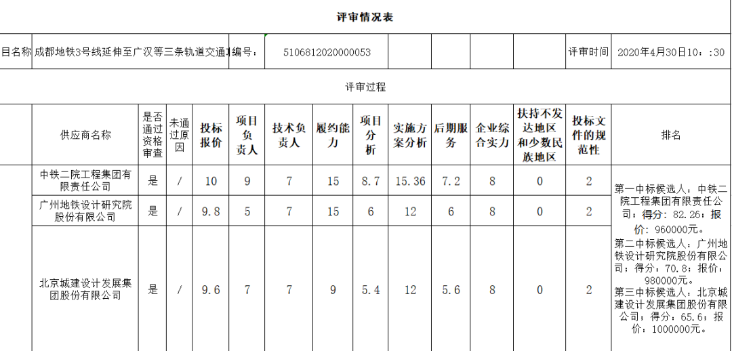The height and width of the screenshot is (351, 732).
Task: Select 后期服务 score 6 for 广州地铁
Action: click(451, 211)
